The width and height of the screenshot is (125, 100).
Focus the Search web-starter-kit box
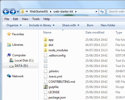point(116,11)
